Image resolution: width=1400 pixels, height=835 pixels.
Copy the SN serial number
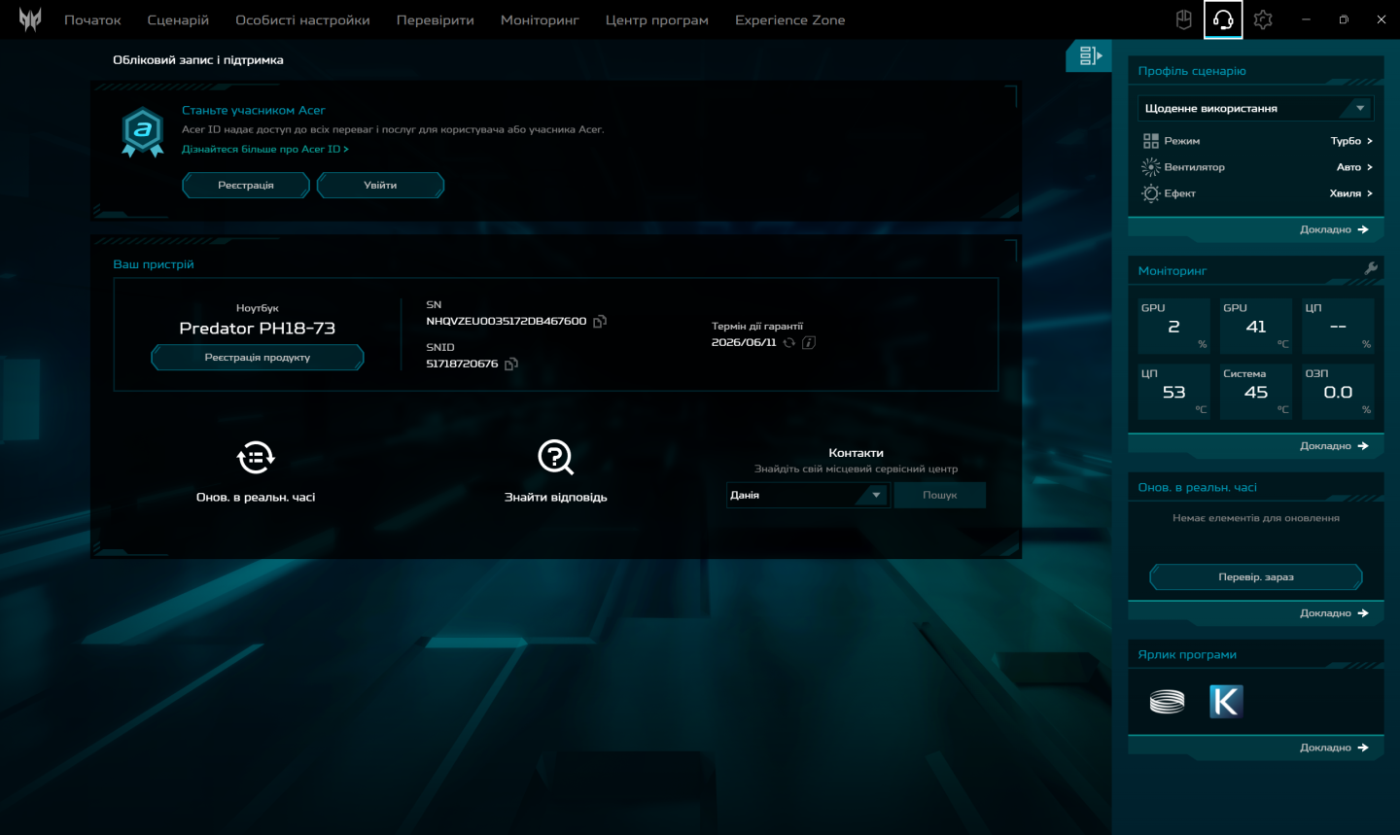click(x=600, y=322)
